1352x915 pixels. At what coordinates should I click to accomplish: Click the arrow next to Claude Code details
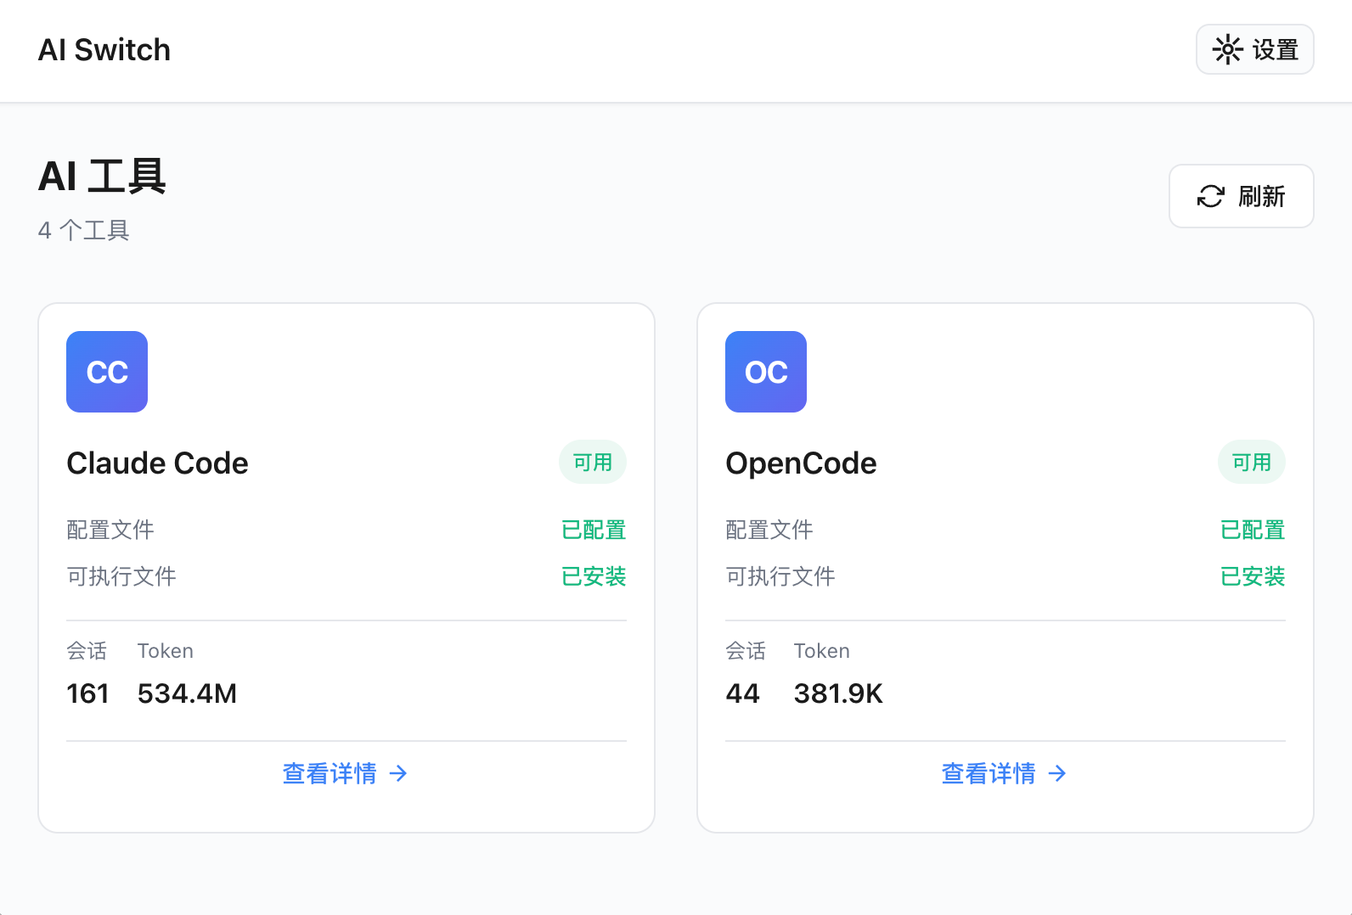tap(398, 773)
